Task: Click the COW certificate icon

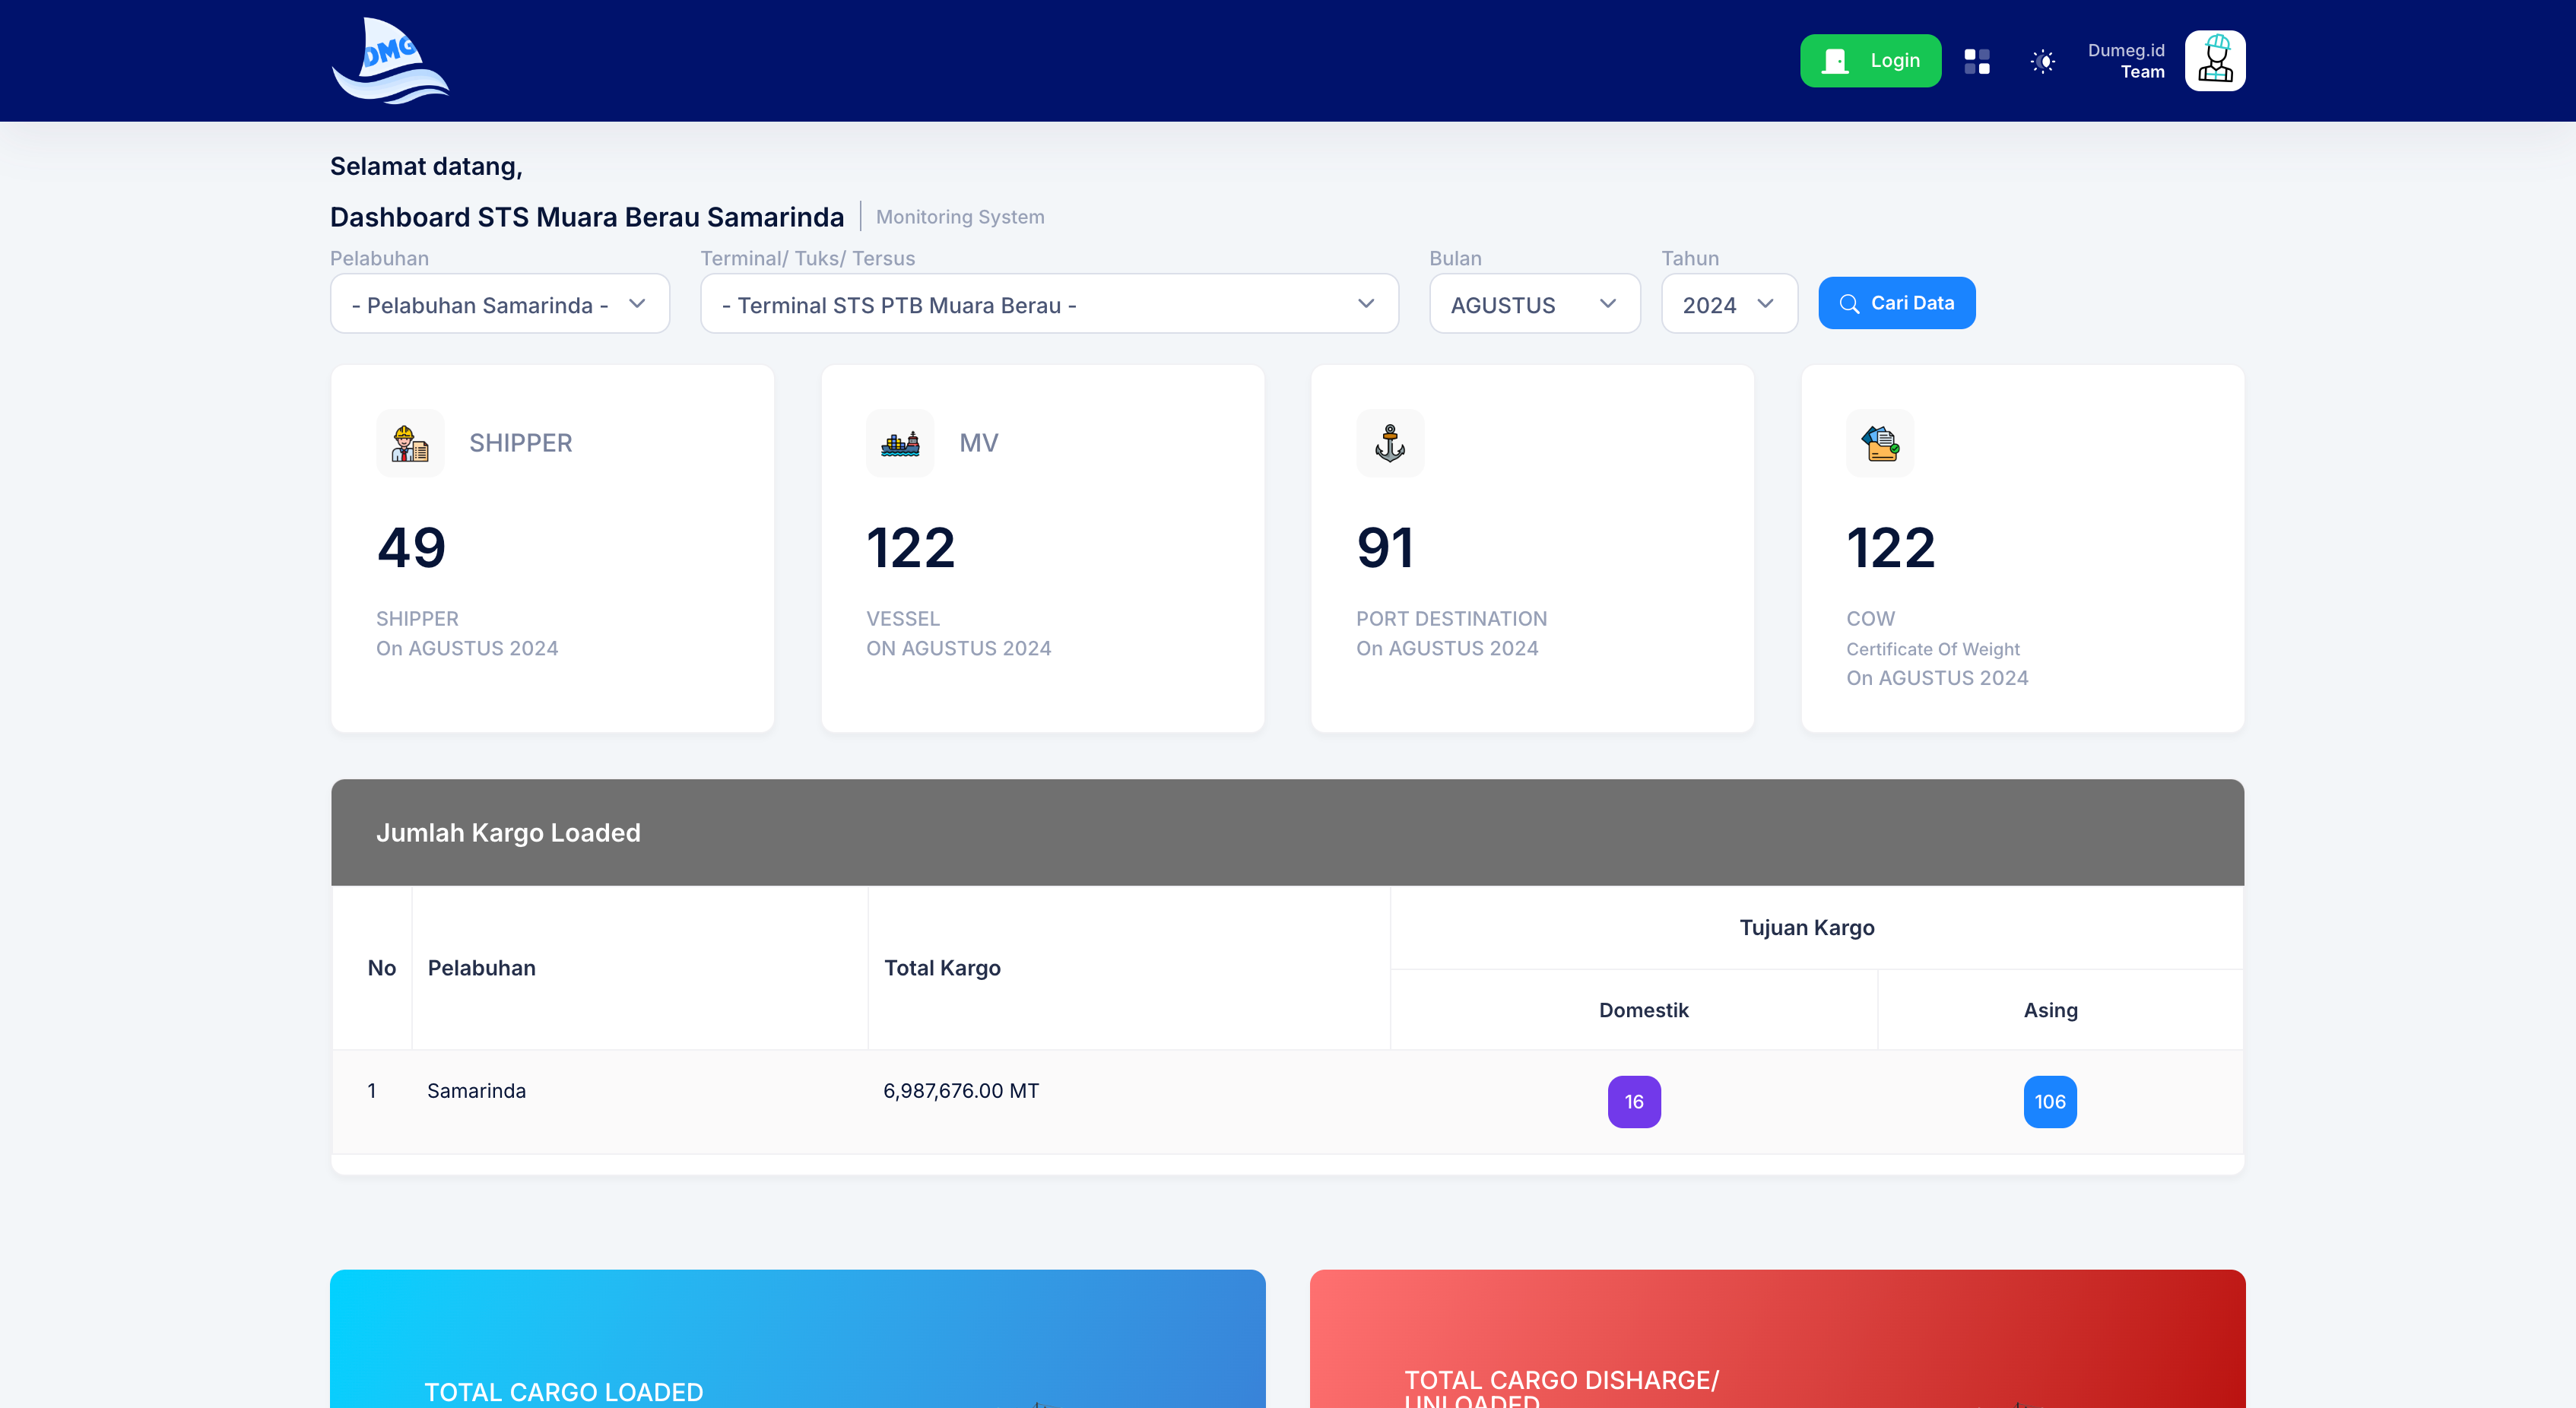Action: 1880,443
